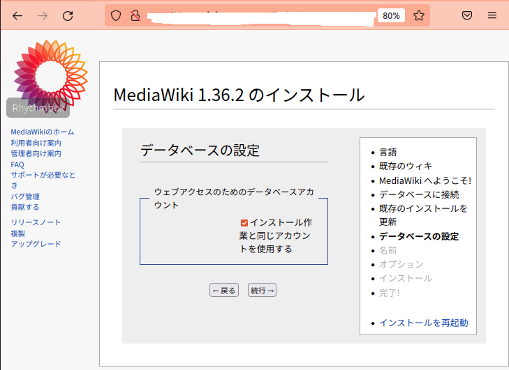Click the ウェブアクセスのためのデータベースアカウント legend
The image size is (509, 370).
(x=234, y=199)
